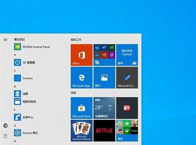Open Microsoft To-Do tile
This screenshot has width=196, height=145.
pyautogui.click(x=127, y=78)
